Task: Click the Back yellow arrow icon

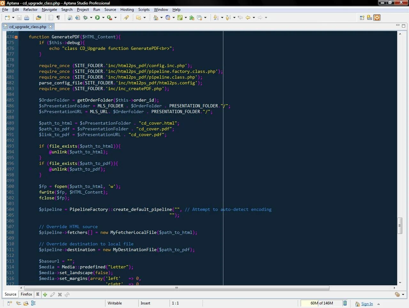Action: click(248, 18)
